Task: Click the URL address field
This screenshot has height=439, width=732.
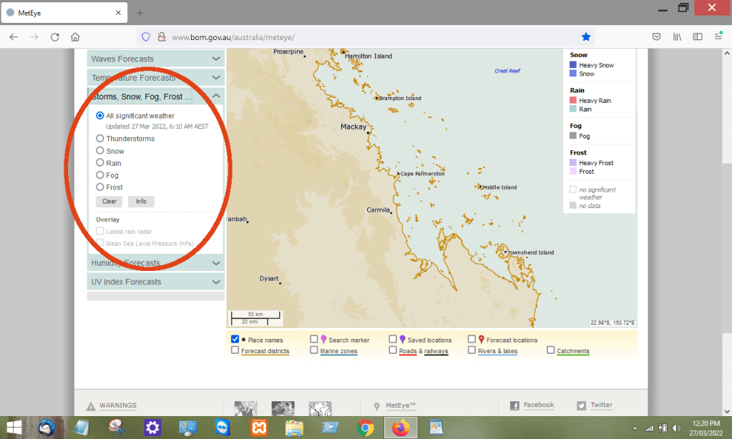Action: pos(358,37)
